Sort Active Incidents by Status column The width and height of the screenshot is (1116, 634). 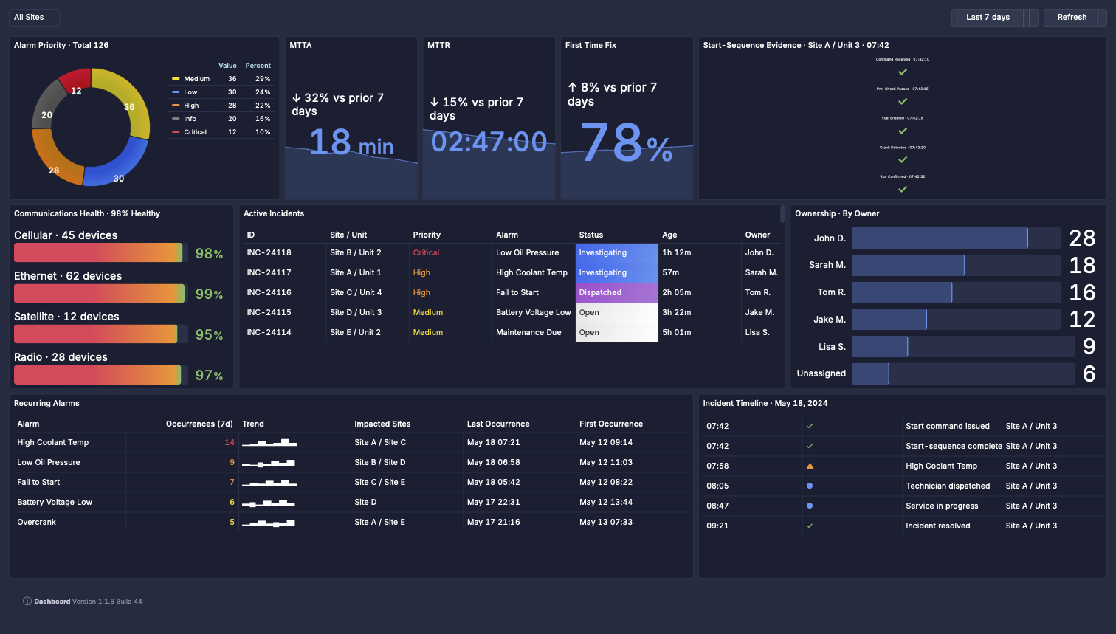pyautogui.click(x=591, y=235)
